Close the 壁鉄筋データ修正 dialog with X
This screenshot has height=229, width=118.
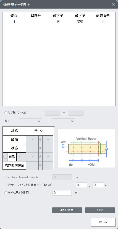point(113,4)
